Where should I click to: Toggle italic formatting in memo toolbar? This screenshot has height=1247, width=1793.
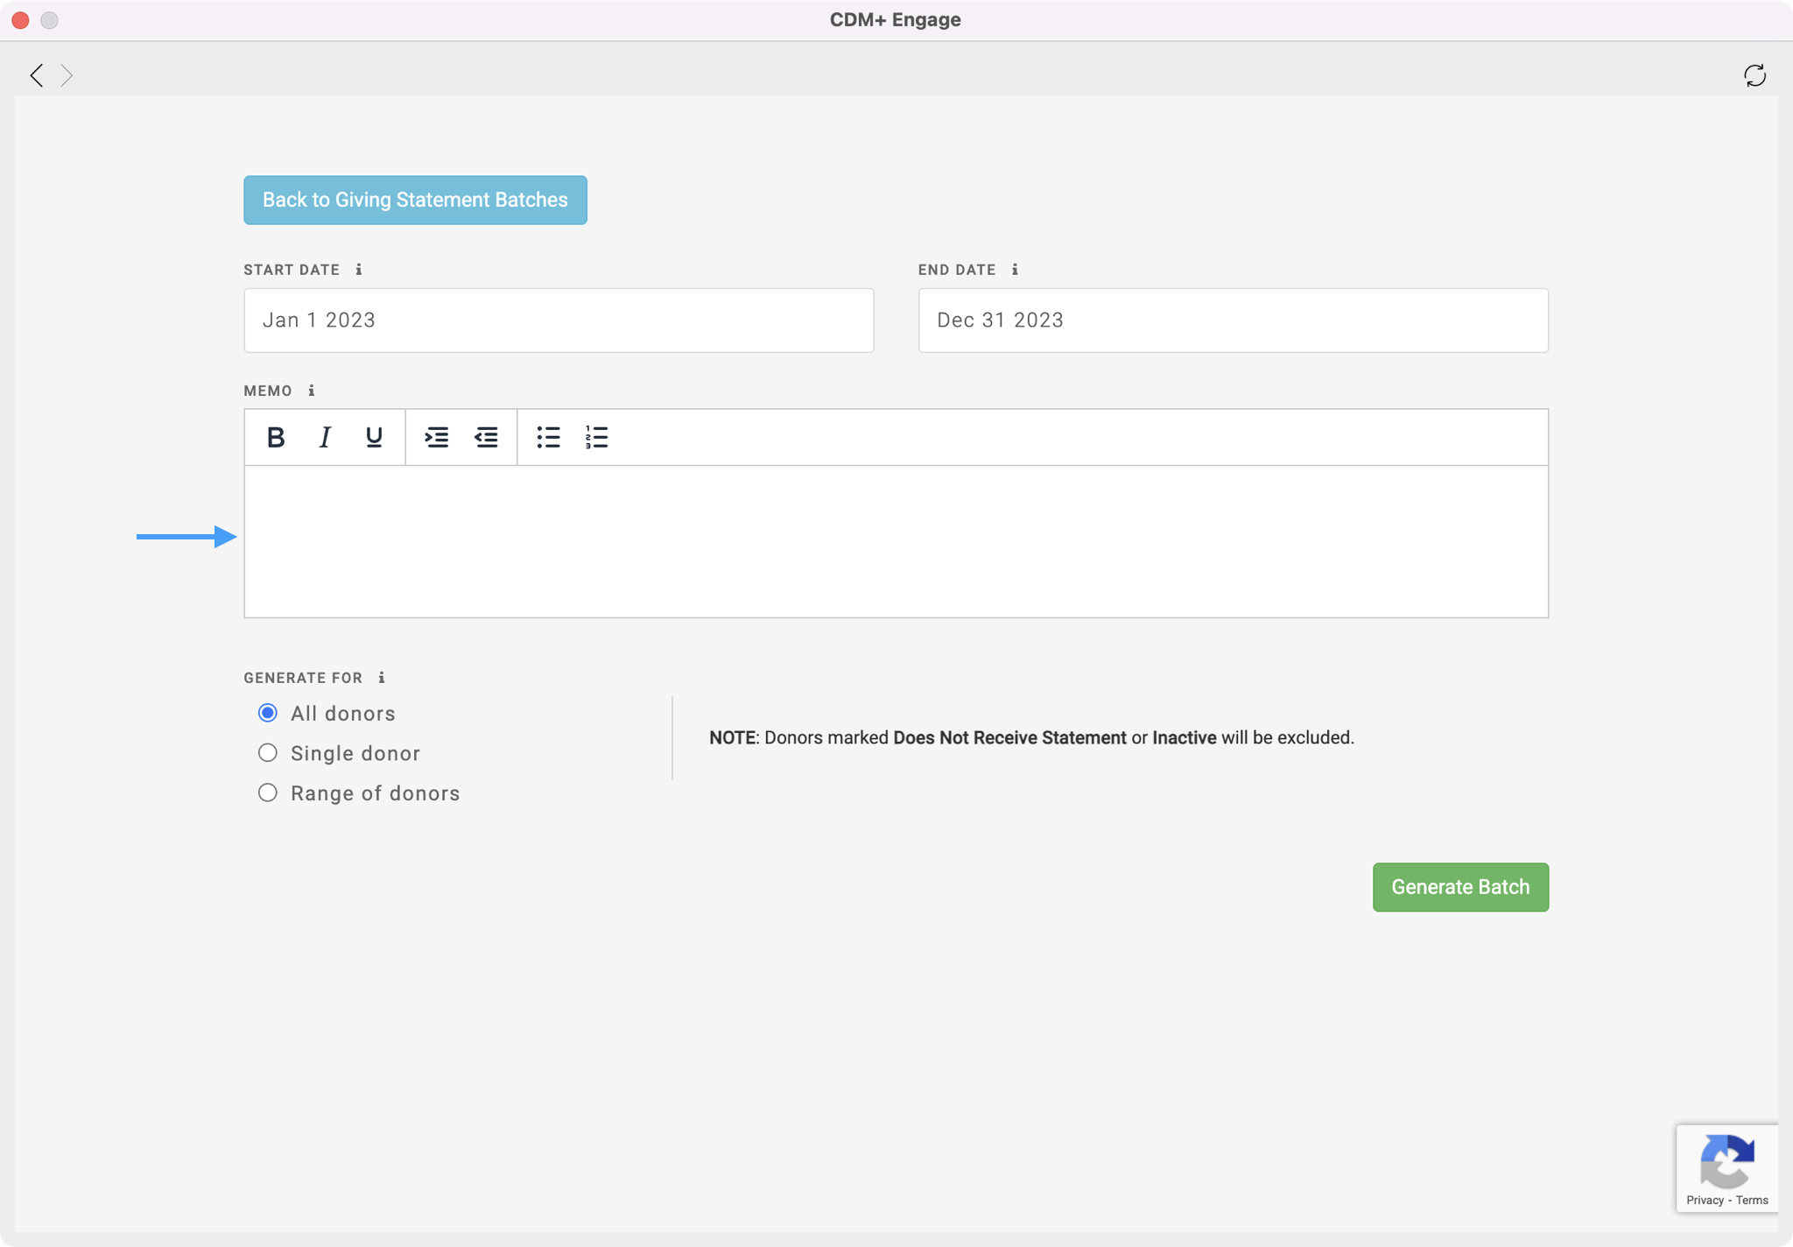pyautogui.click(x=325, y=437)
